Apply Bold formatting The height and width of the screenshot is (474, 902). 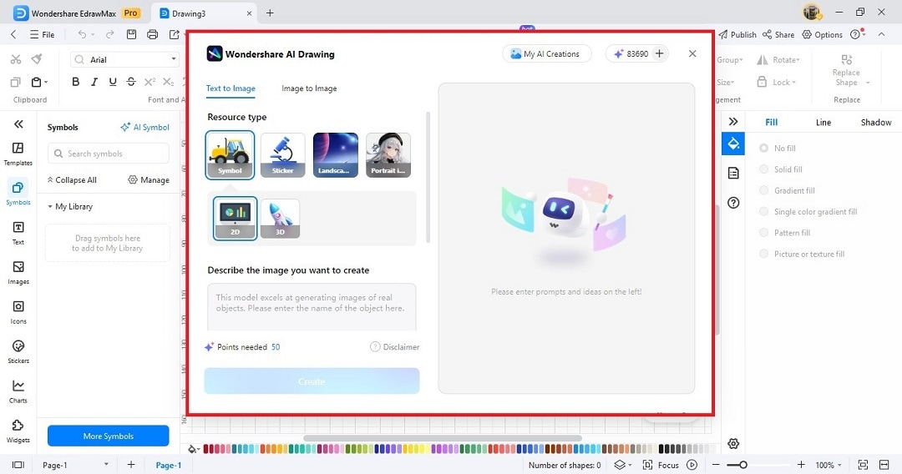click(x=75, y=82)
